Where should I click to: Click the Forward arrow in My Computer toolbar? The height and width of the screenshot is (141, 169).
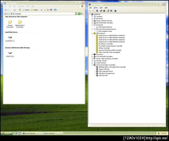tap(15, 10)
